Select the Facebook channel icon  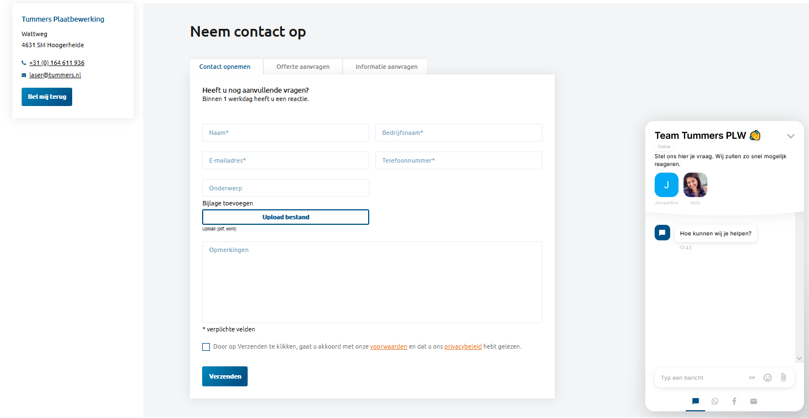[x=734, y=401]
